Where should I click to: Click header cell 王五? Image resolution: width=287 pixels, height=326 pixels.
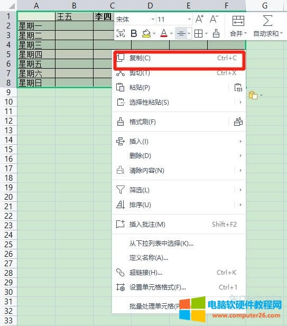pos(74,16)
